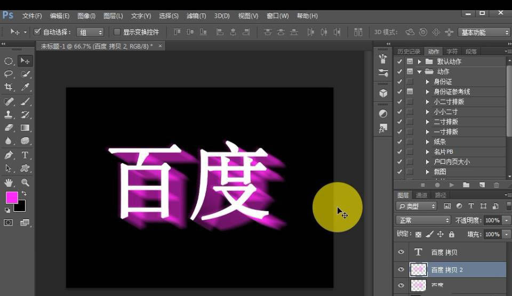Switch to the 字符 tab
This screenshot has width=512, height=296.
coord(452,51)
